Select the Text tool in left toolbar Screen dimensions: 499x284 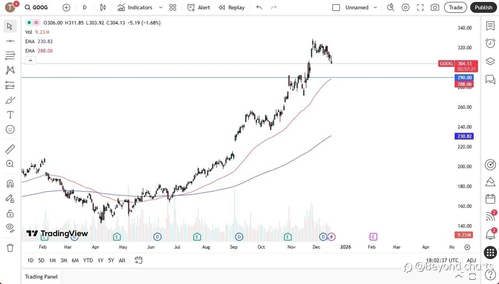[x=10, y=115]
